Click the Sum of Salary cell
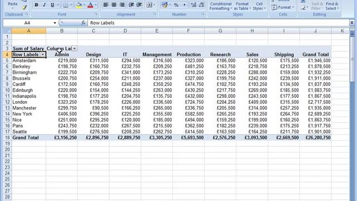Screen dimensions: 357x201 28,49
